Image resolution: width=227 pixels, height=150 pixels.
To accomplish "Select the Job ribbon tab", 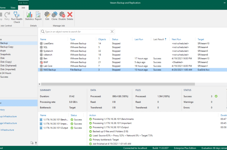I will 23,8.
